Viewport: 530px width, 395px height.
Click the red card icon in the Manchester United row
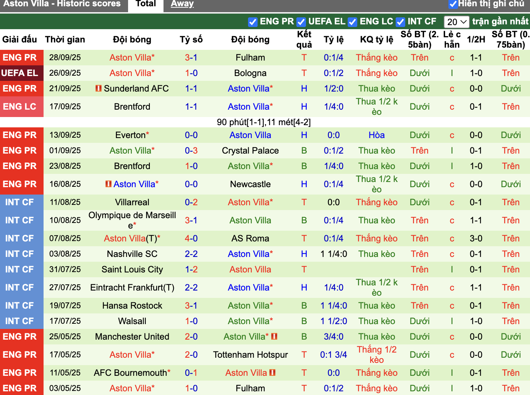point(274,336)
